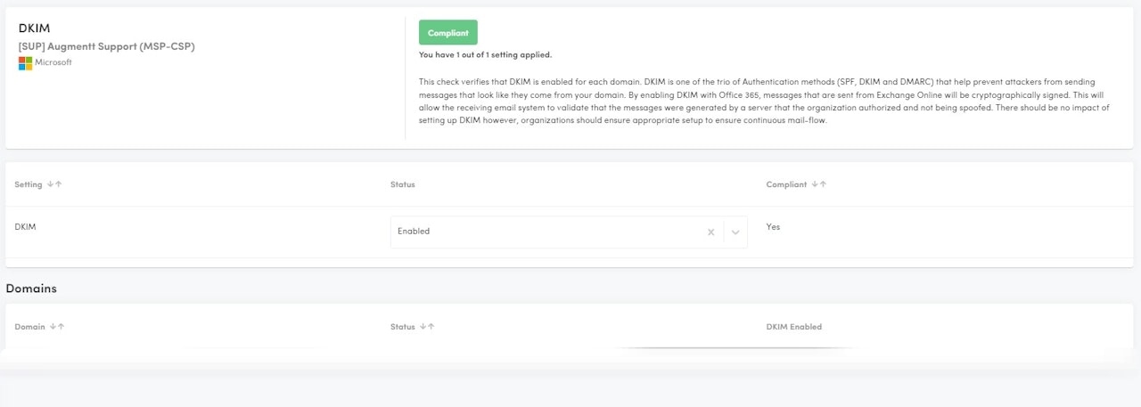Click the Microsoft logo icon
Image resolution: width=1141 pixels, height=407 pixels.
pyautogui.click(x=25, y=63)
